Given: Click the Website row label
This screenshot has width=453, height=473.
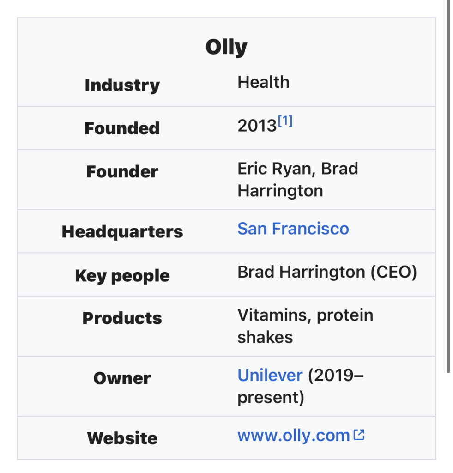Looking at the screenshot, I should [x=122, y=438].
